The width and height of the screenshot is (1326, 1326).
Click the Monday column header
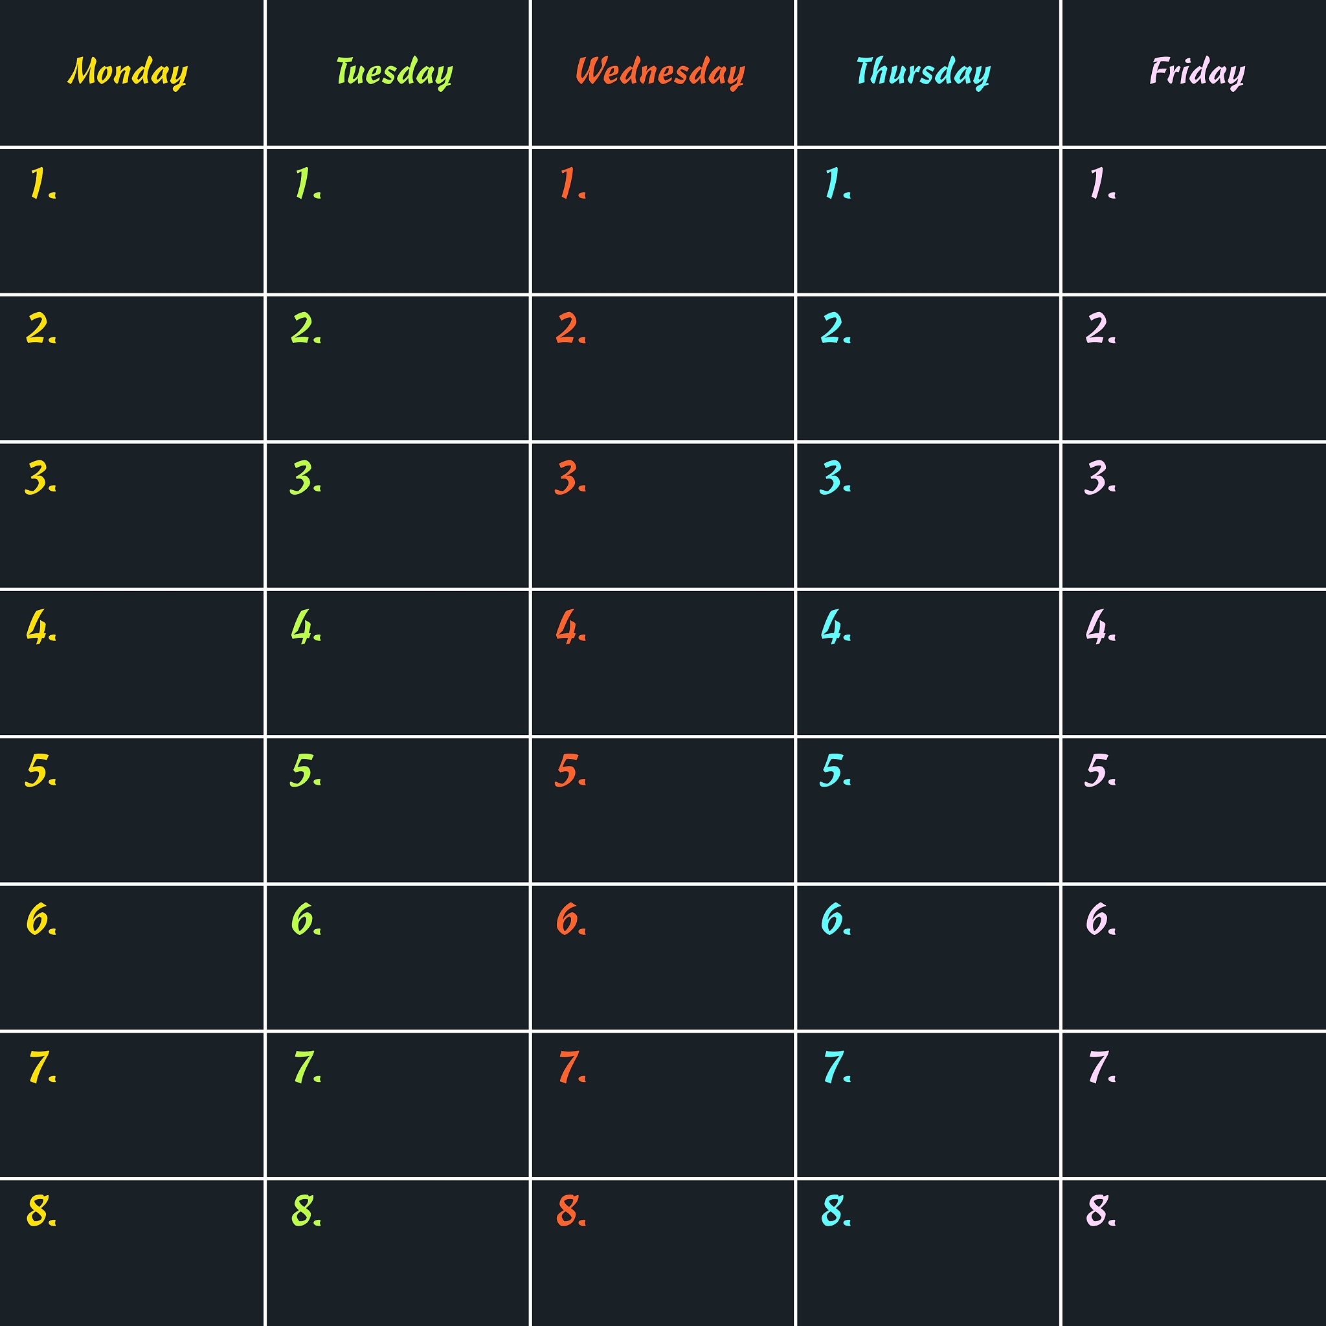tap(128, 72)
